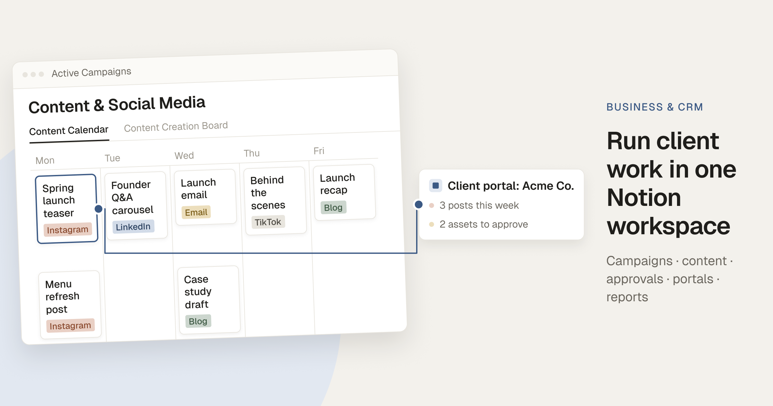Open the Menu refresh post card
Image resolution: width=773 pixels, height=406 pixels.
coord(70,305)
